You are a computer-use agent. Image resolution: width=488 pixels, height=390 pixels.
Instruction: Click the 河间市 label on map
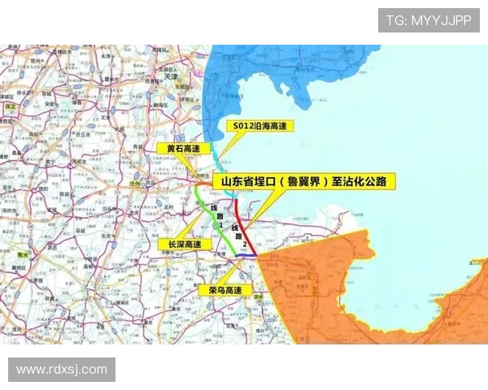pos(79,162)
